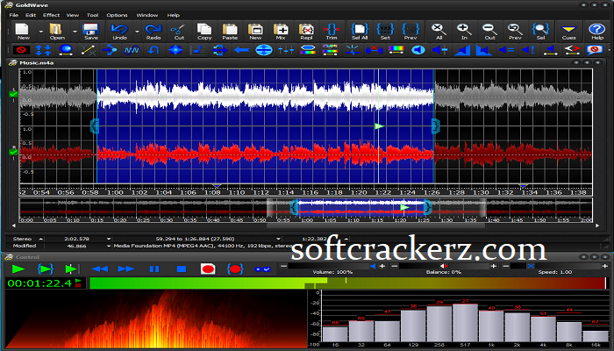Click the left-pointing reverse arrow effect icon
This screenshot has height=351, width=614.
(x=241, y=50)
